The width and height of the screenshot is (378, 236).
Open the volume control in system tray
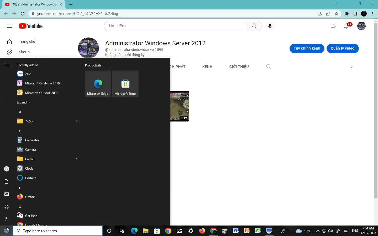pos(330,231)
